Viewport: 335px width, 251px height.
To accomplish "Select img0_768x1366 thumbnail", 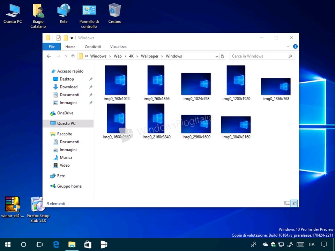I will [156, 80].
